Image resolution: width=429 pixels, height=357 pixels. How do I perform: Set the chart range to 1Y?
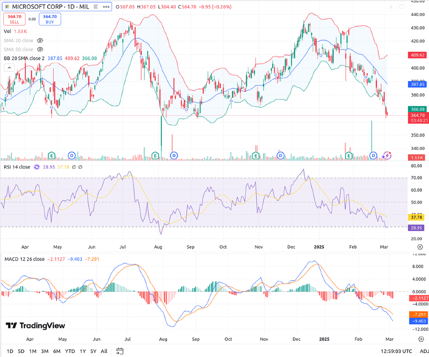pos(82,351)
